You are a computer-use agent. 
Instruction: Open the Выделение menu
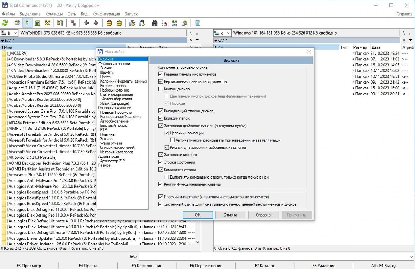(x=30, y=14)
